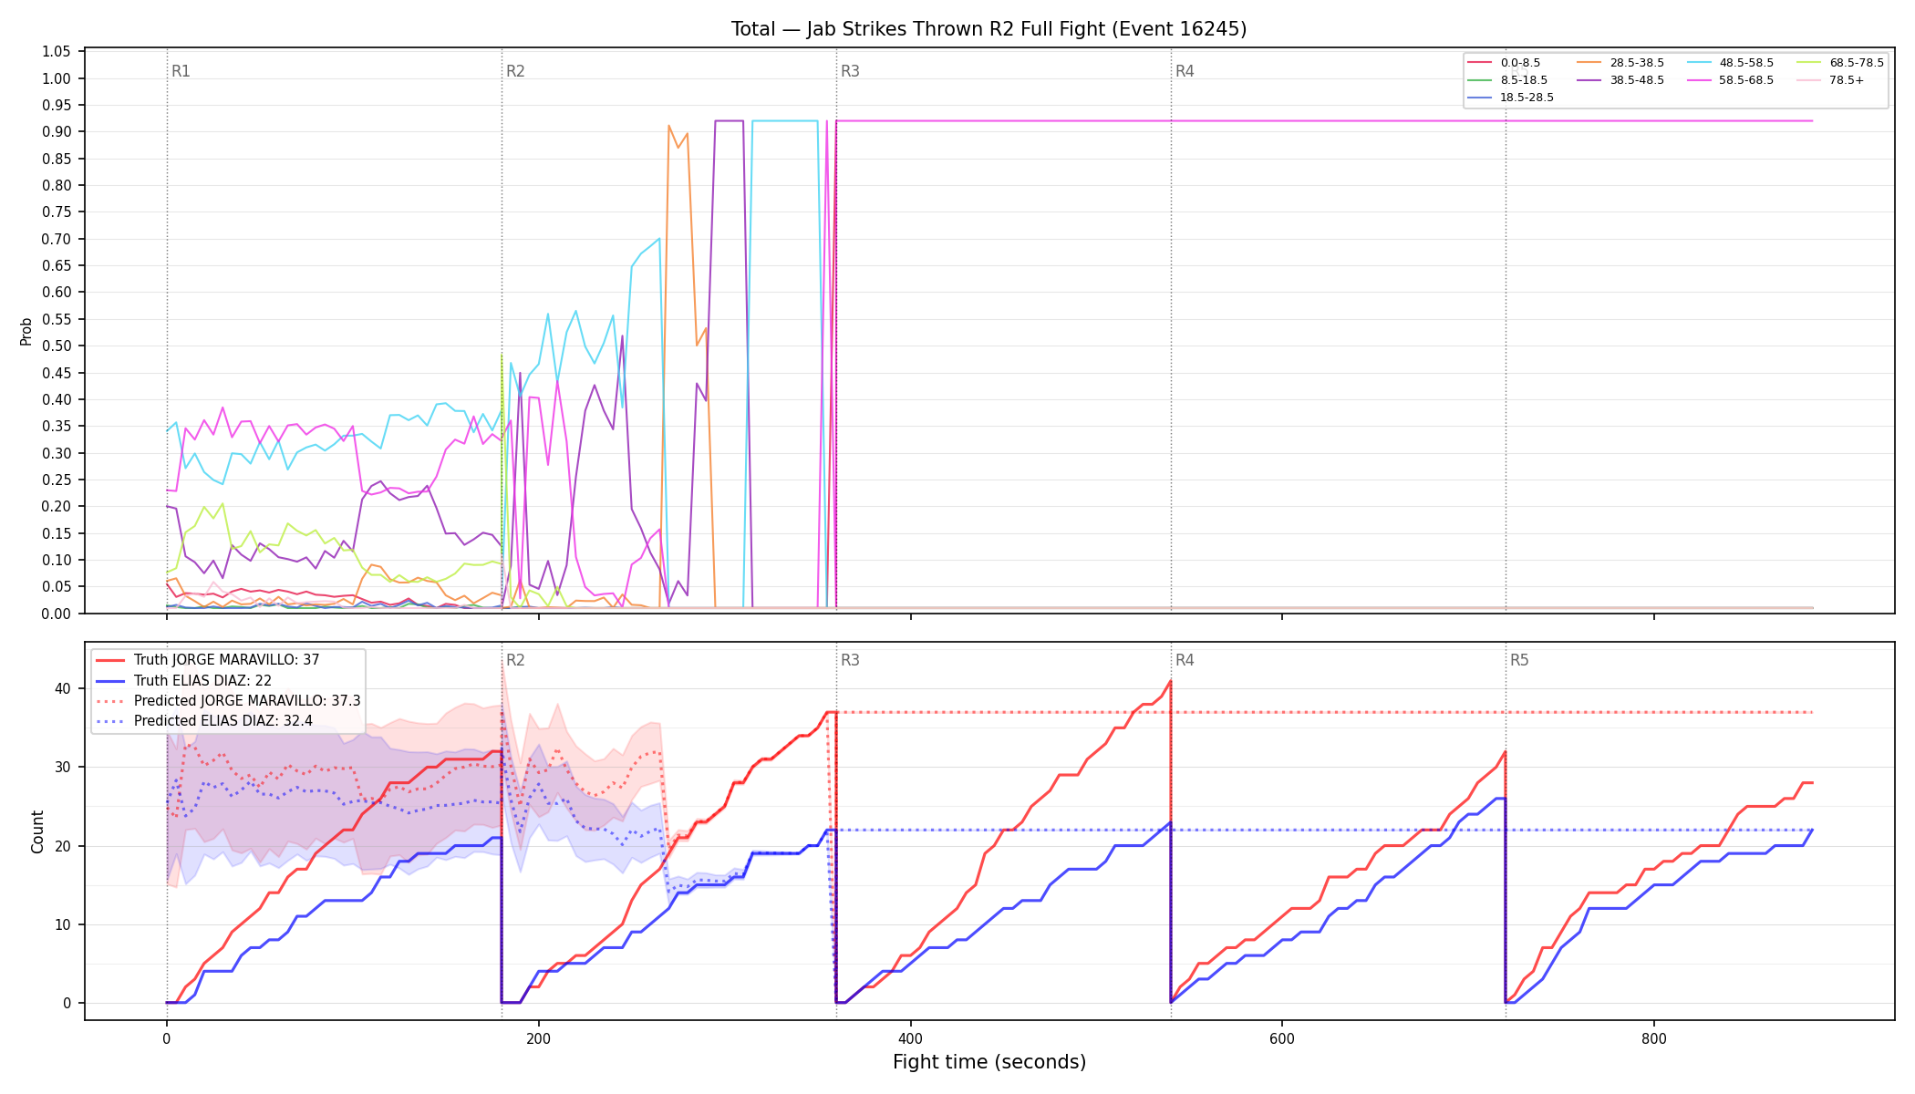Click the 200 tick on the fight time axis
1915x1094 pixels.
pos(538,1038)
